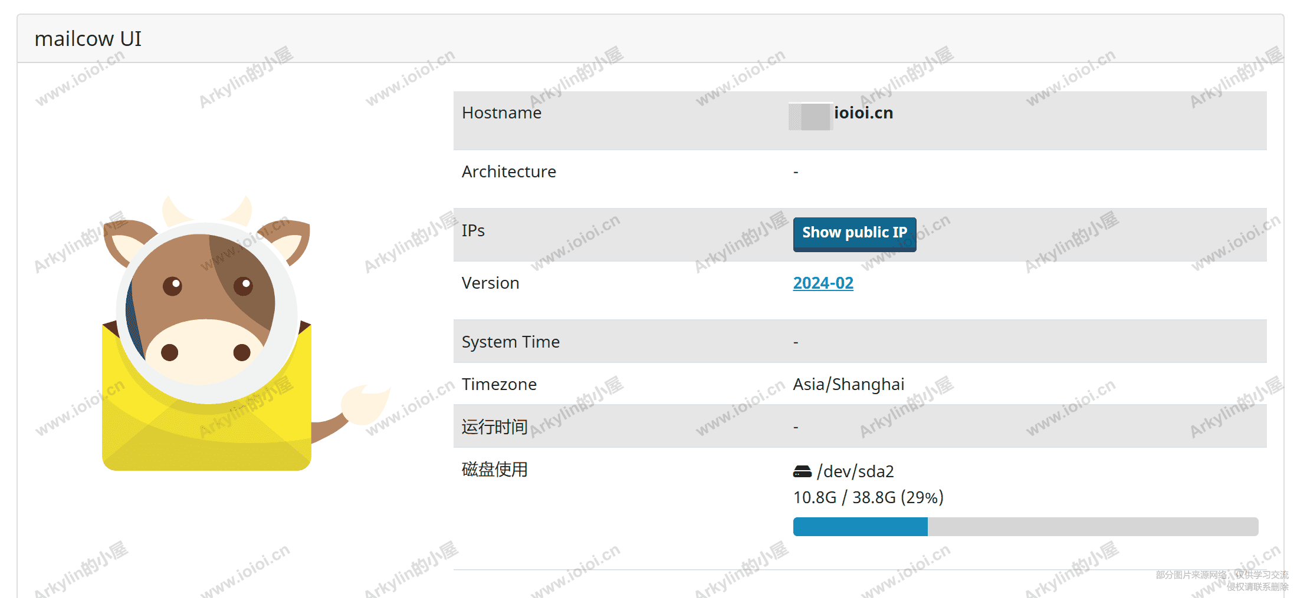Select the Version label

[490, 283]
